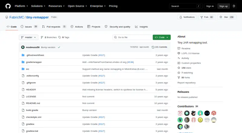Image resolution: width=242 pixels, height=133 pixels.
Task: Click the file icon for build.gradle
Action: click(x=23, y=110)
